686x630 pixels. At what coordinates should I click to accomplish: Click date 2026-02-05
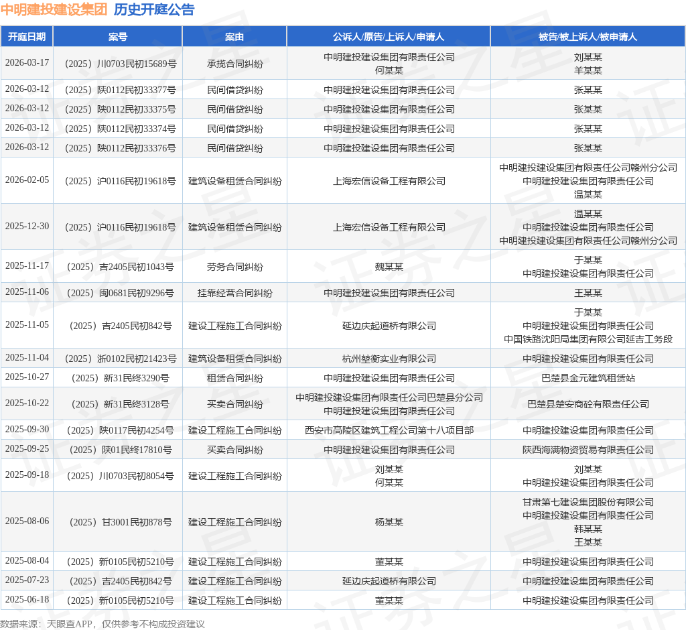27,180
